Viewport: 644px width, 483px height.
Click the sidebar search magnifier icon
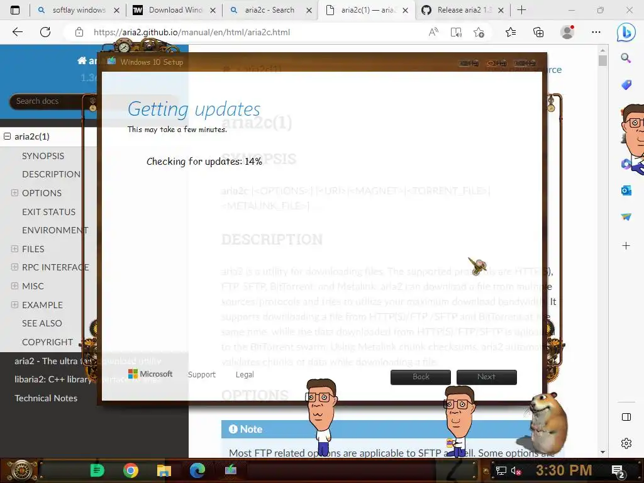point(626,58)
